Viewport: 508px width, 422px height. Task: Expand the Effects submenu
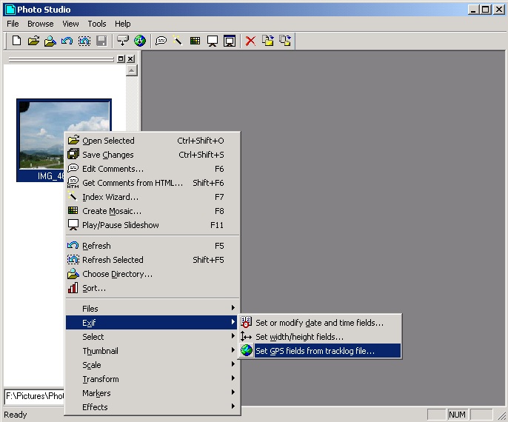coord(153,407)
